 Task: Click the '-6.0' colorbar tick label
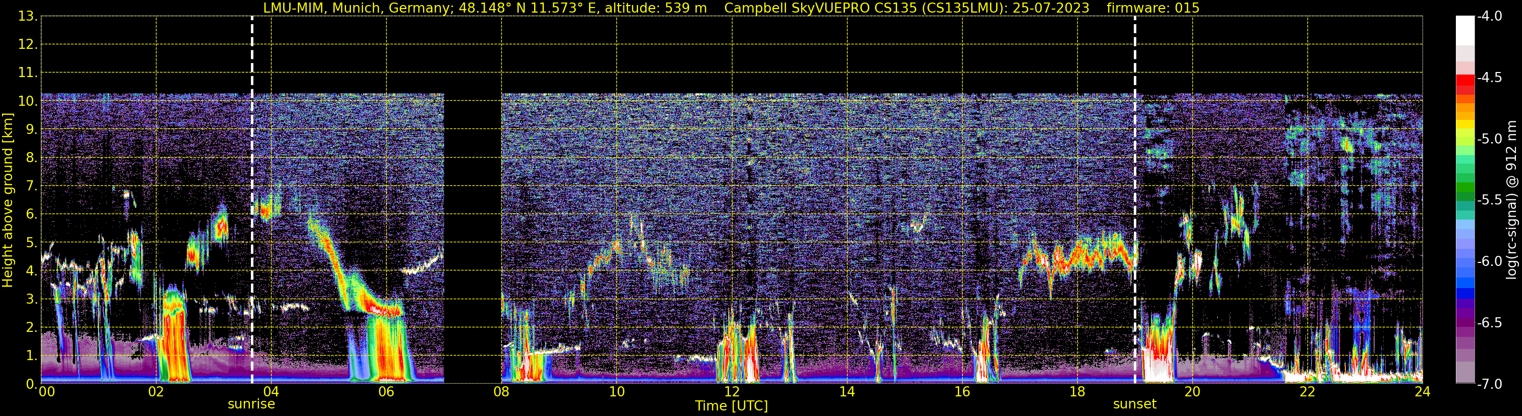1489,261
